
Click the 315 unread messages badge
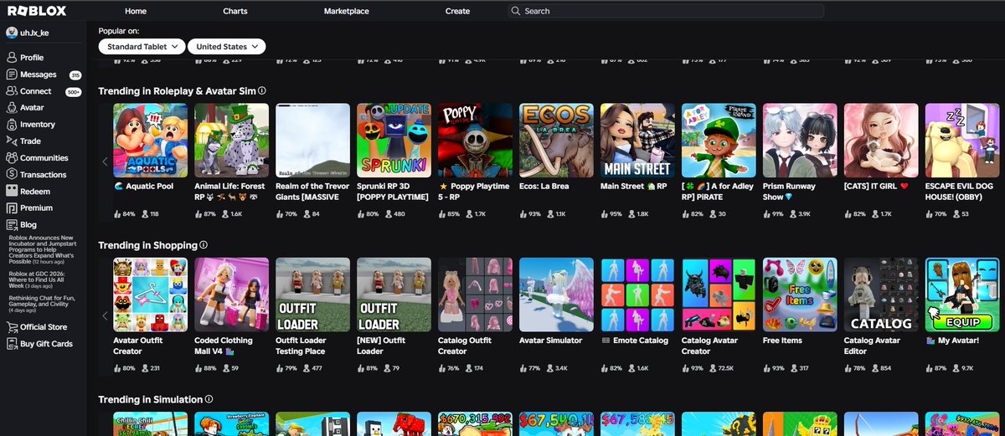coord(75,74)
